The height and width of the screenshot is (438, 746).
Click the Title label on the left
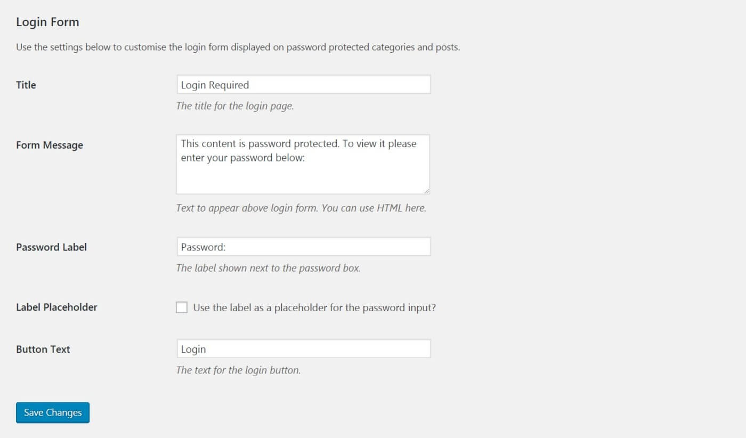point(26,85)
